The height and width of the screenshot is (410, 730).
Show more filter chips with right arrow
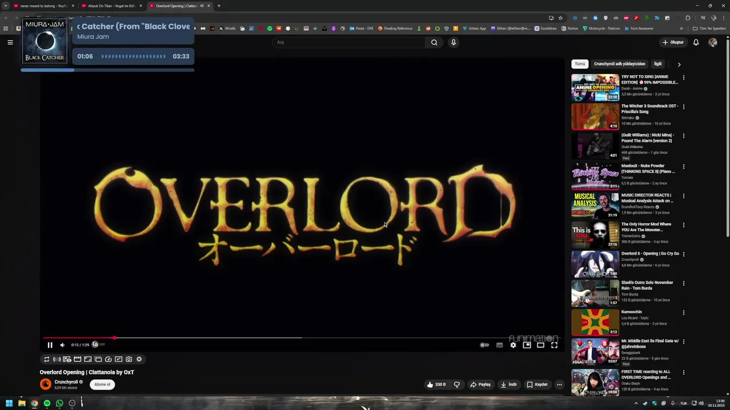pyautogui.click(x=679, y=64)
